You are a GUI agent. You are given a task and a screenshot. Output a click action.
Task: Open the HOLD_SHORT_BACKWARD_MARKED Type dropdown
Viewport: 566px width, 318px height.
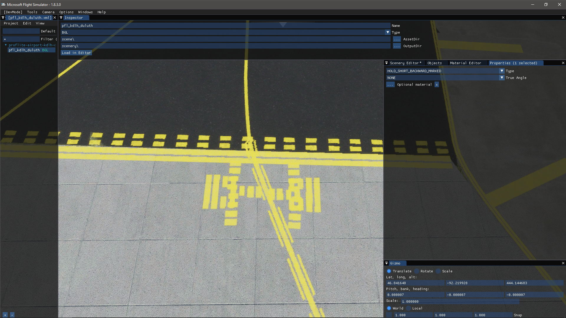pyautogui.click(x=502, y=71)
